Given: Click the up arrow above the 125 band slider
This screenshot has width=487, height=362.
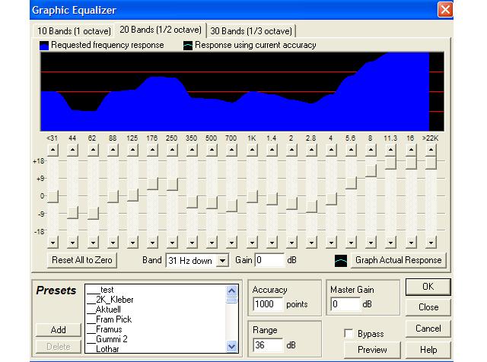Looking at the screenshot, I should point(132,151).
